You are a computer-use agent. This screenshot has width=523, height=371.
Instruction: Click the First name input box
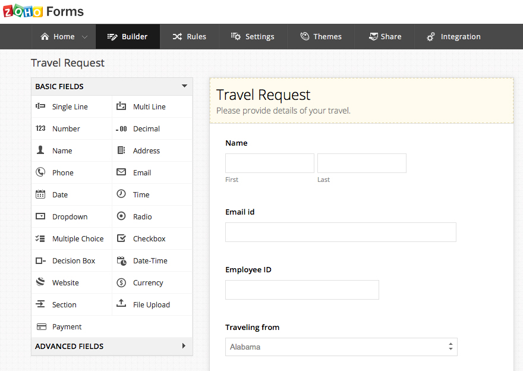pos(270,163)
